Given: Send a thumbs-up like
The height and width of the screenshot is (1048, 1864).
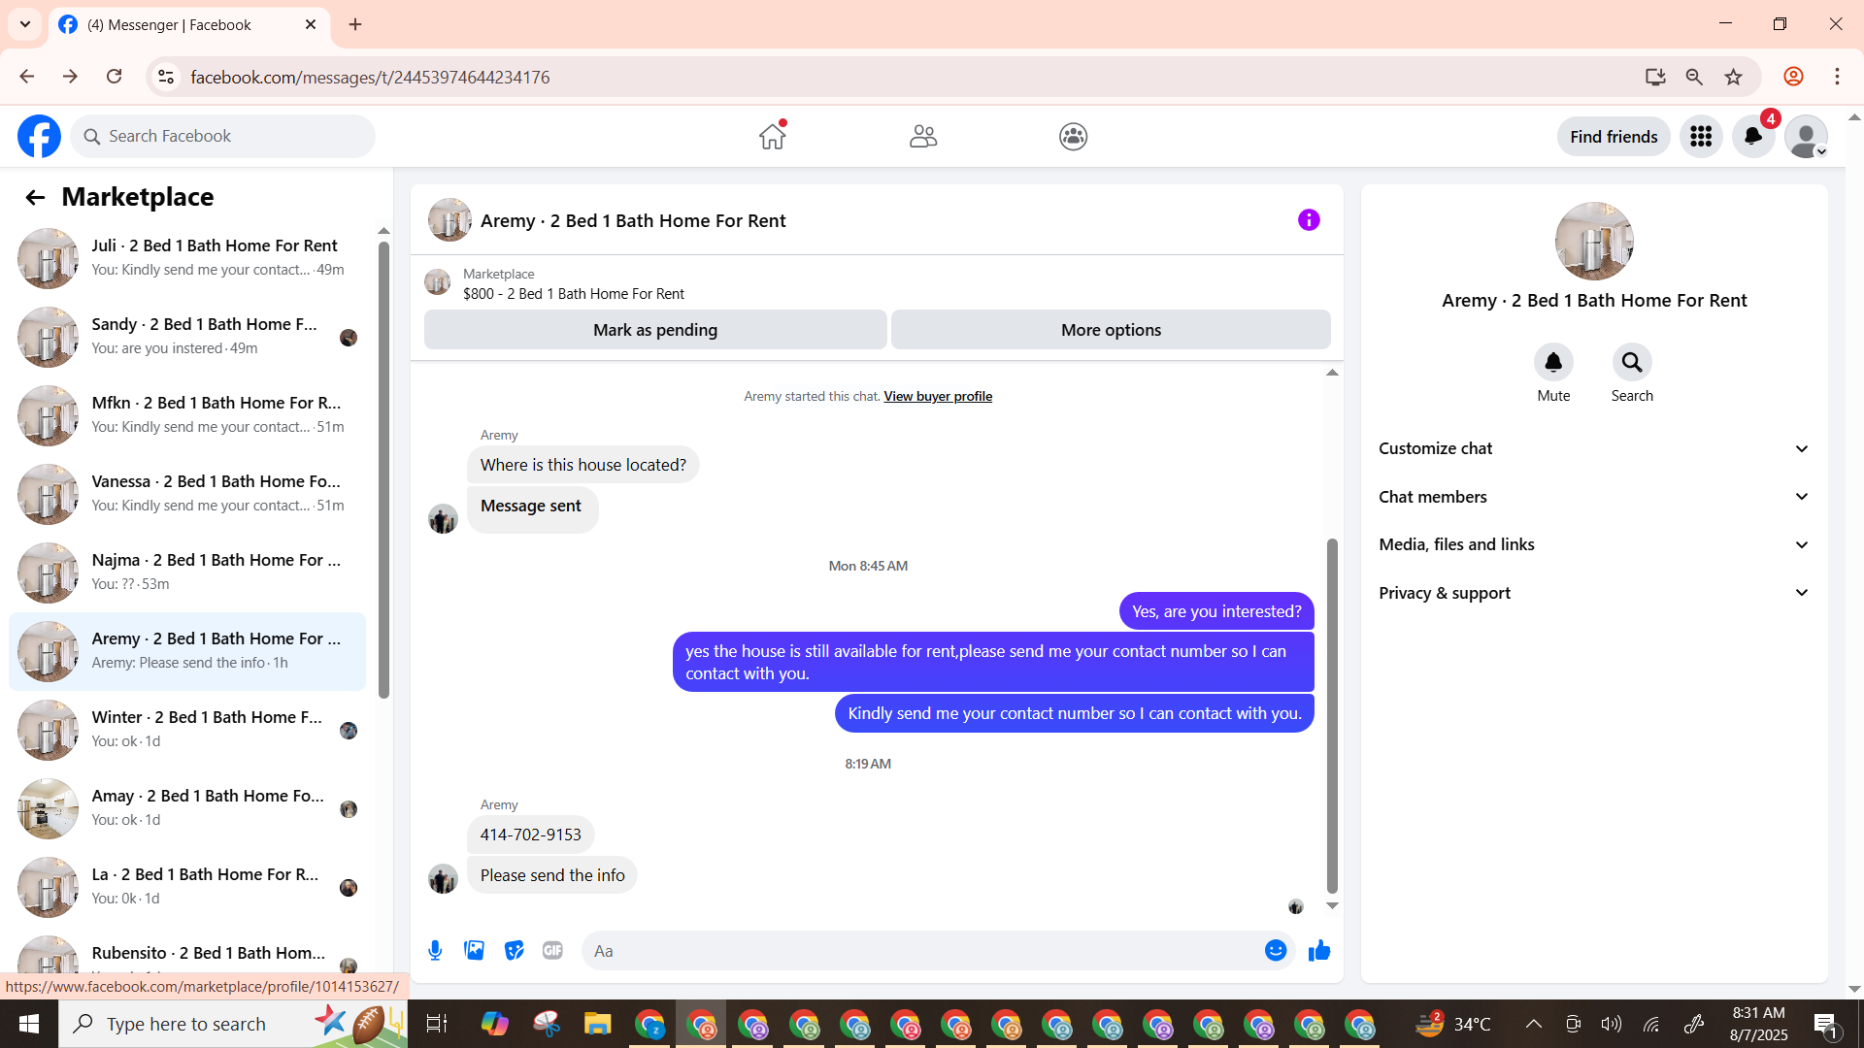Looking at the screenshot, I should tap(1319, 951).
